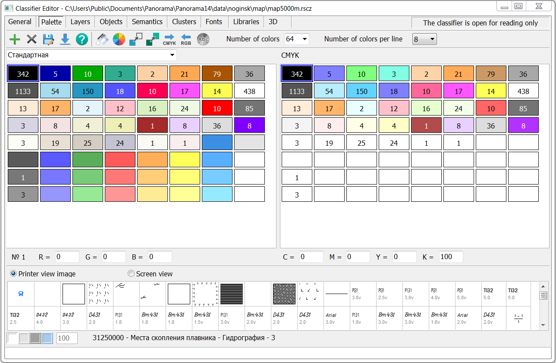Click the B value input field
Image resolution: width=556 pixels, height=363 pixels.
pos(160,257)
